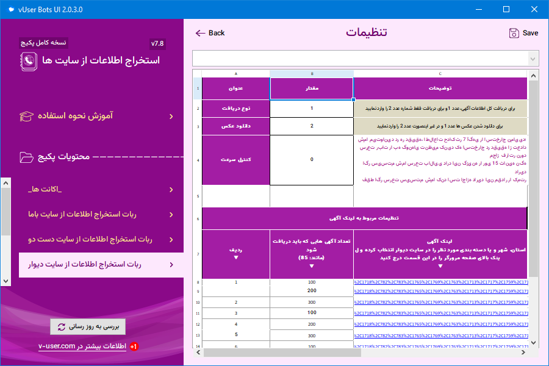The height and width of the screenshot is (366, 549).
Task: Click تنظیمات مربوط به لینک آگهی banner
Action: coord(365,218)
